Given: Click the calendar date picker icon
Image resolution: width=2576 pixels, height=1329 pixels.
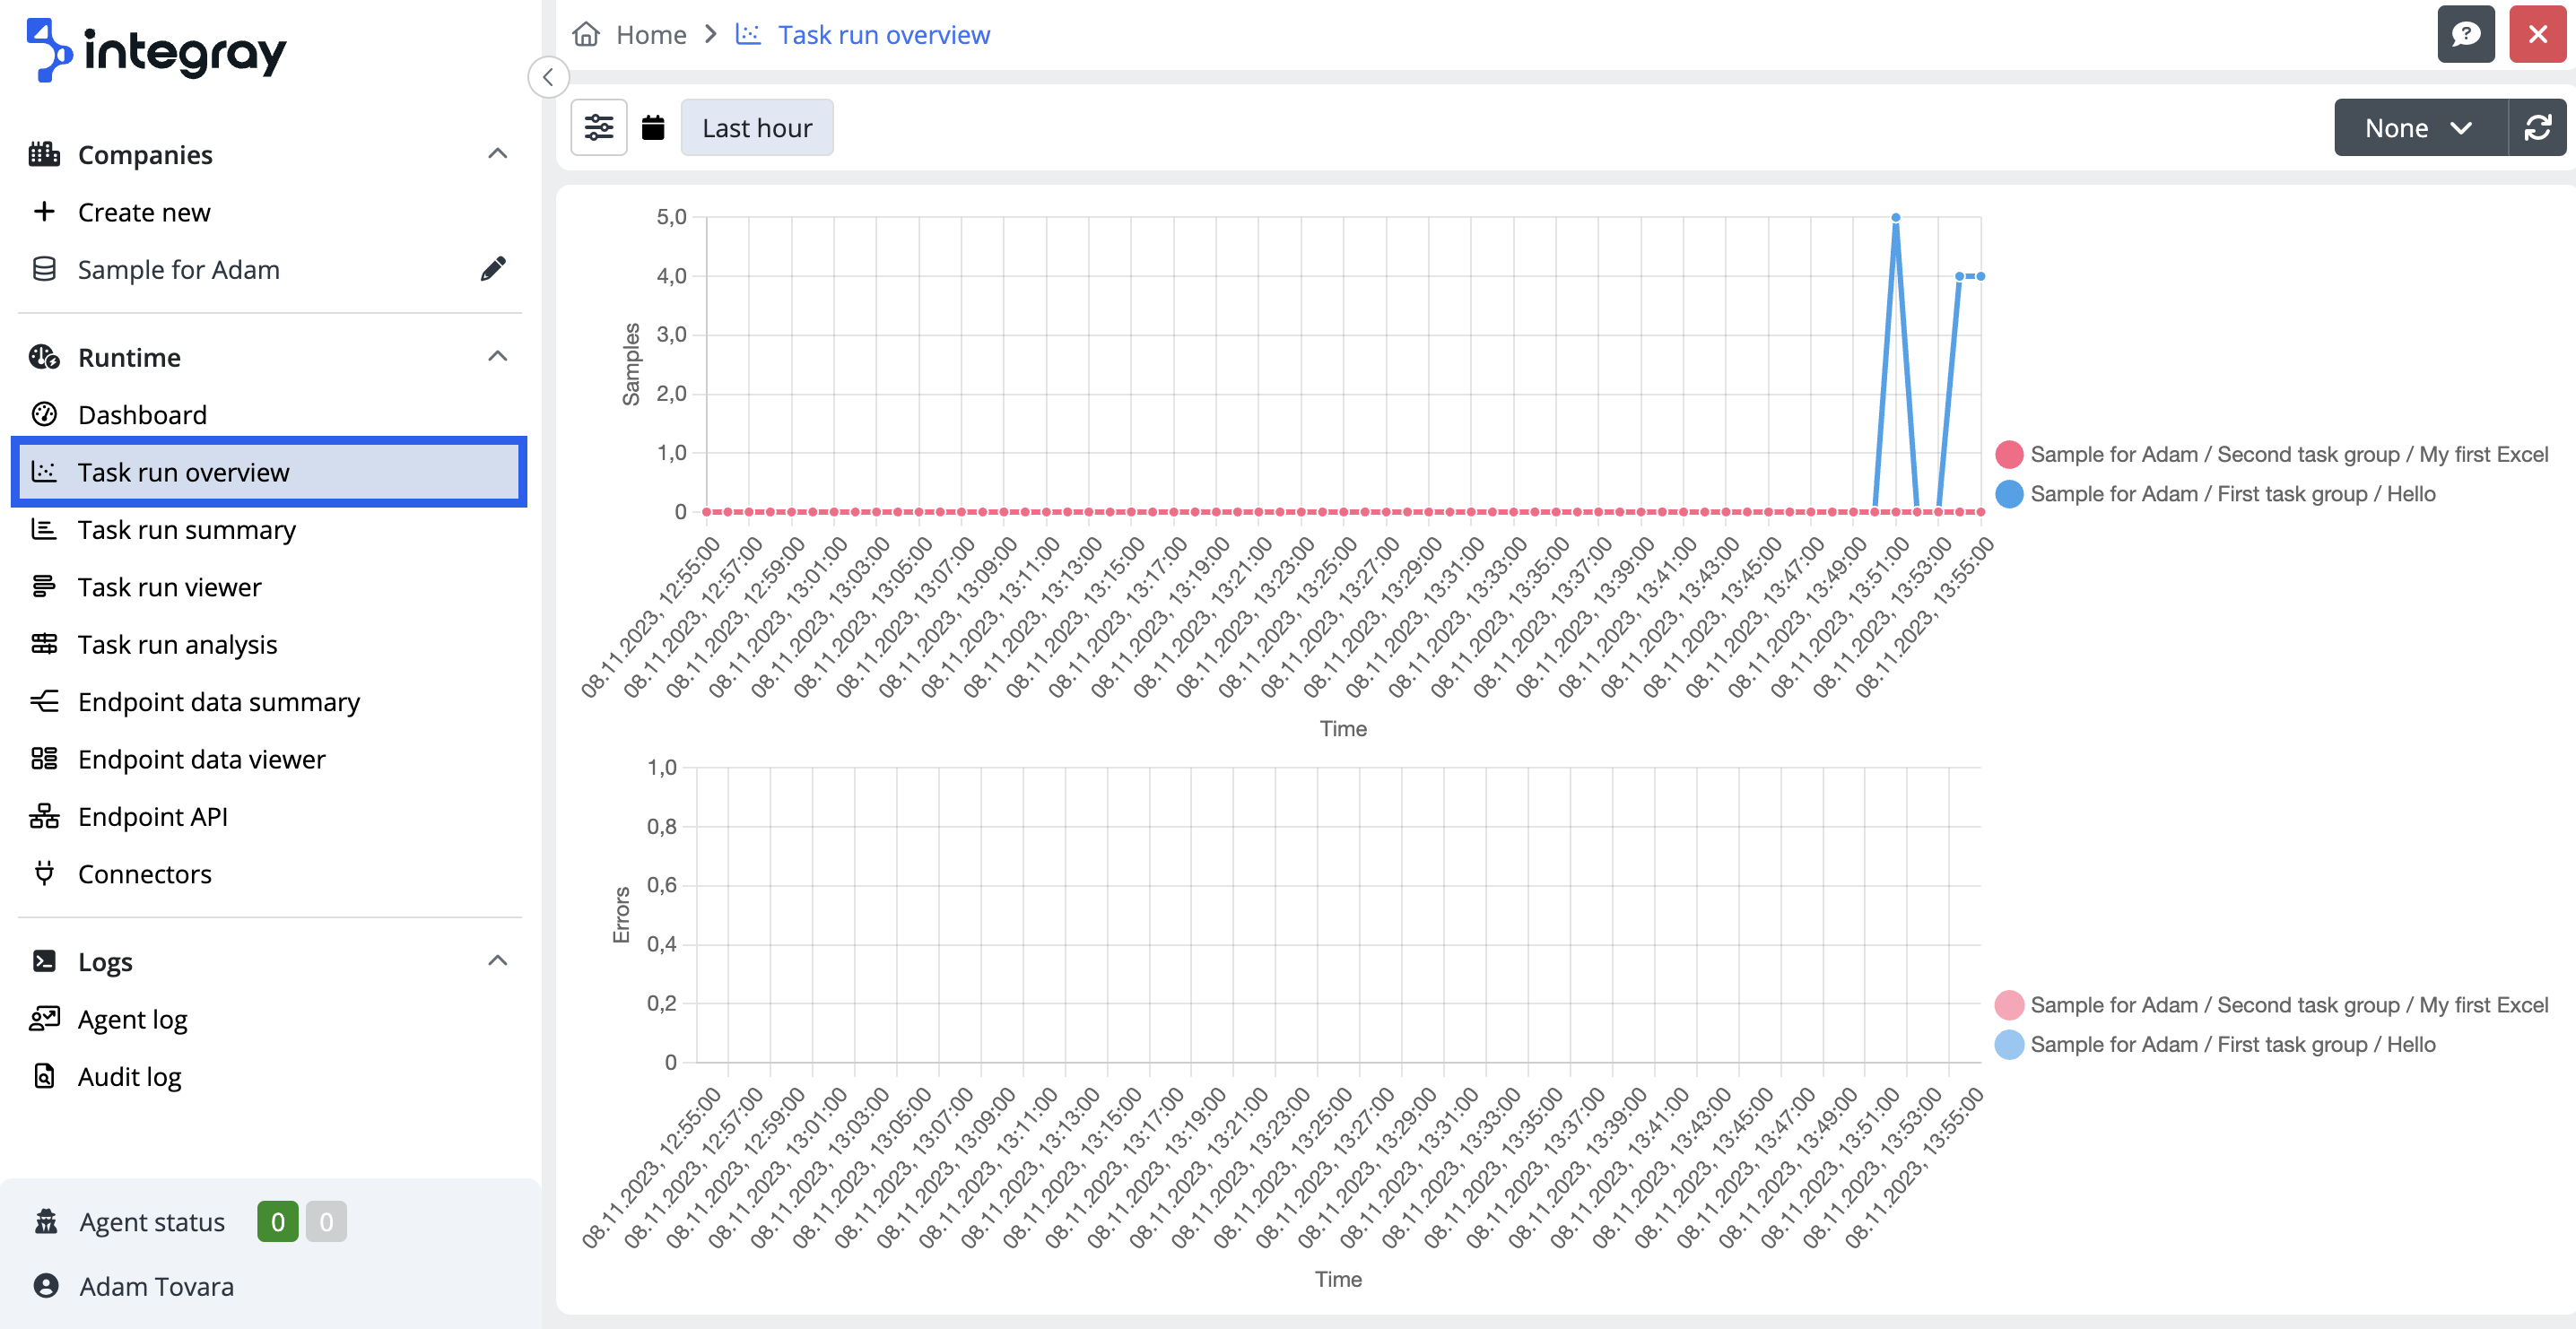Looking at the screenshot, I should pyautogui.click(x=653, y=127).
